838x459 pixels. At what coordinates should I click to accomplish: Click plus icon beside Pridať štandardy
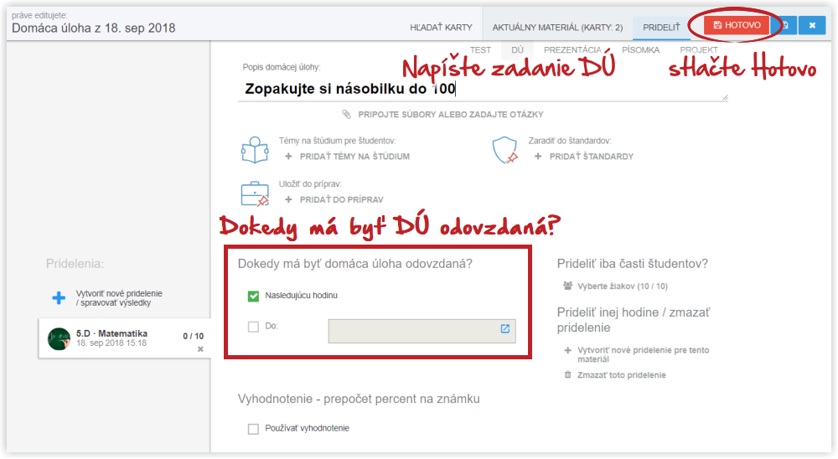pos(538,157)
